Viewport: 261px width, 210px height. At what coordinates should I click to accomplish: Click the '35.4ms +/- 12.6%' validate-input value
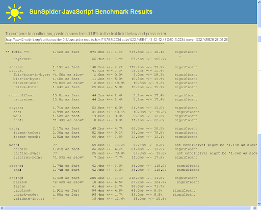(109, 199)
